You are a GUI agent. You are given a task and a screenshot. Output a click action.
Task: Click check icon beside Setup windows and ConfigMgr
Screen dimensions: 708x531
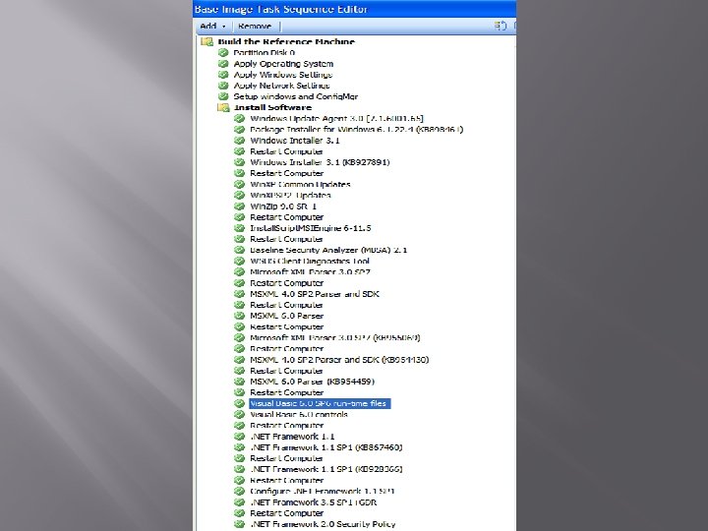(223, 96)
